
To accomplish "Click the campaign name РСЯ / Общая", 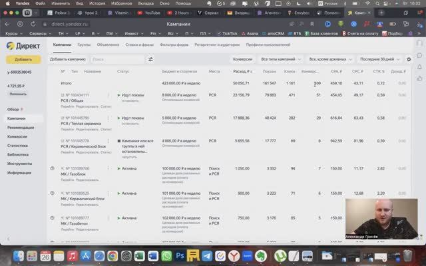I will point(72,100).
